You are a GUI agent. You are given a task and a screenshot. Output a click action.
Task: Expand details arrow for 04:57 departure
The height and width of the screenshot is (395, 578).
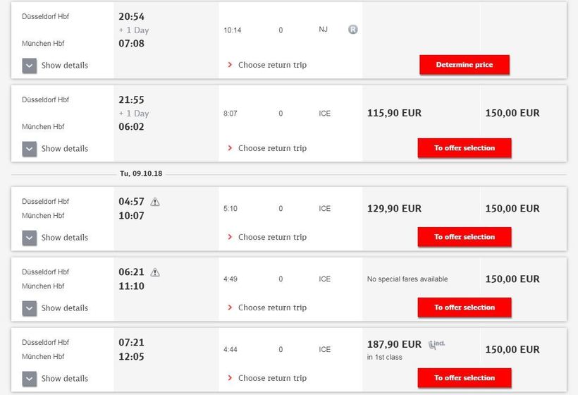pyautogui.click(x=29, y=238)
